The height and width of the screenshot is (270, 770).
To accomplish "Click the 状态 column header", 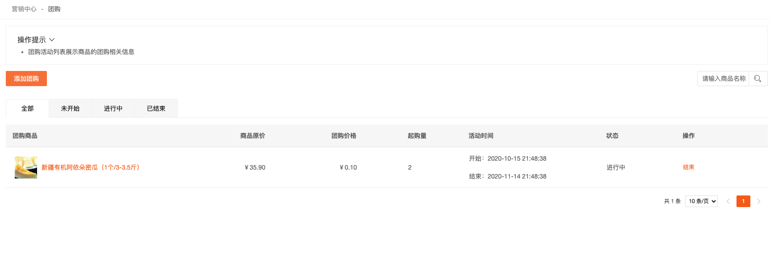I will tap(612, 136).
